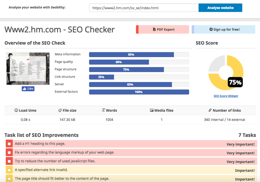Click the Number of links column header
260x182 pixels.
224,110
